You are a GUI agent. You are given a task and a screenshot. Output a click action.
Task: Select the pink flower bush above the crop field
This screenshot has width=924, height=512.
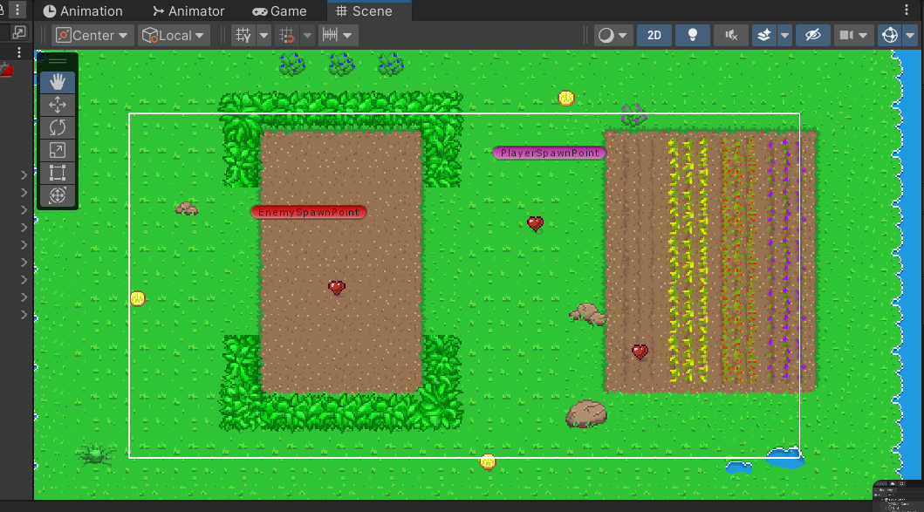coord(634,114)
